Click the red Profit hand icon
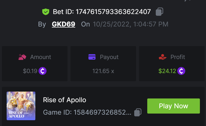Image resolution: width=206 pixels, height=126 pixels. click(162, 57)
